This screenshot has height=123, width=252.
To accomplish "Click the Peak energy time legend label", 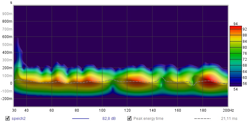I will [148, 119].
